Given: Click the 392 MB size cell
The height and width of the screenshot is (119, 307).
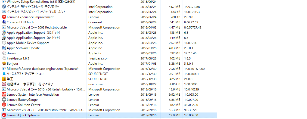Looking at the screenshot, I should (x=175, y=53).
